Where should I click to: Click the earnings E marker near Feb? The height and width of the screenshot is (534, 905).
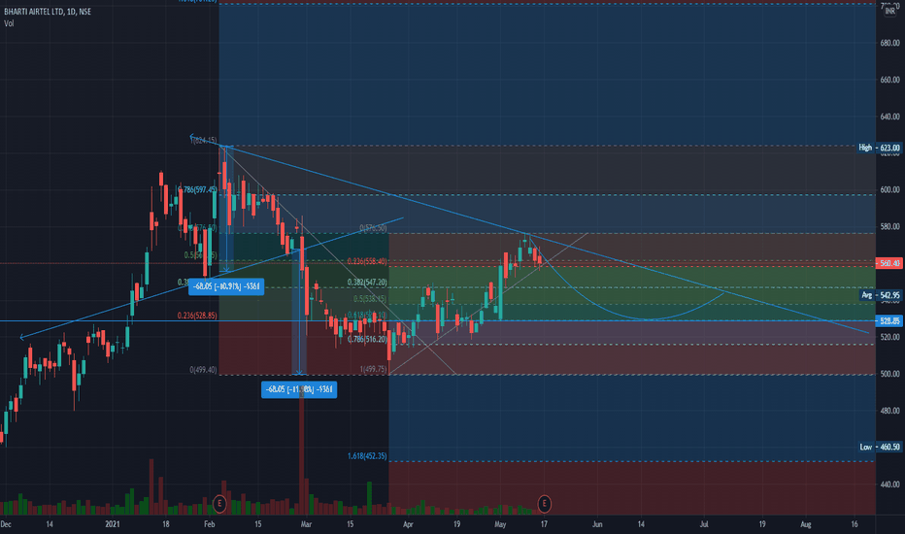point(219,504)
